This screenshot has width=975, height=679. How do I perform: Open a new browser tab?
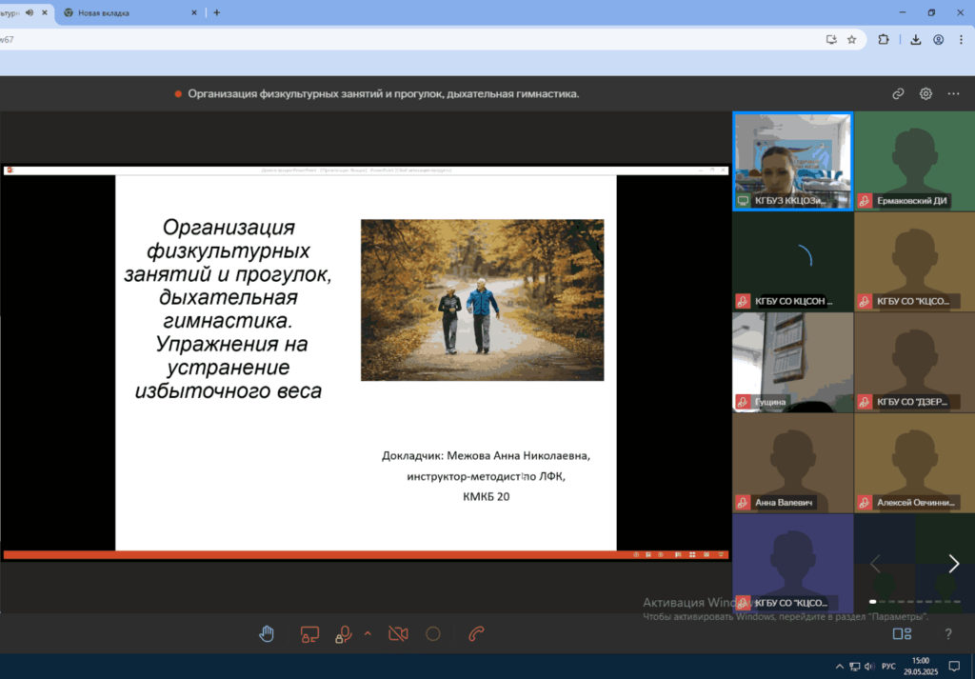[216, 12]
